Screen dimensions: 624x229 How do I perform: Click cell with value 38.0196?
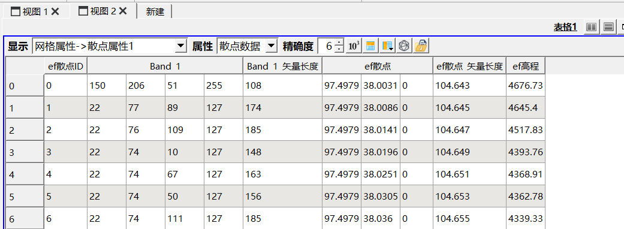pos(381,152)
